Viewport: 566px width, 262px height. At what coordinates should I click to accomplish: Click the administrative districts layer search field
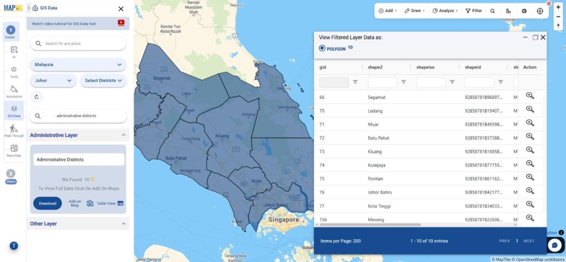pos(78,116)
